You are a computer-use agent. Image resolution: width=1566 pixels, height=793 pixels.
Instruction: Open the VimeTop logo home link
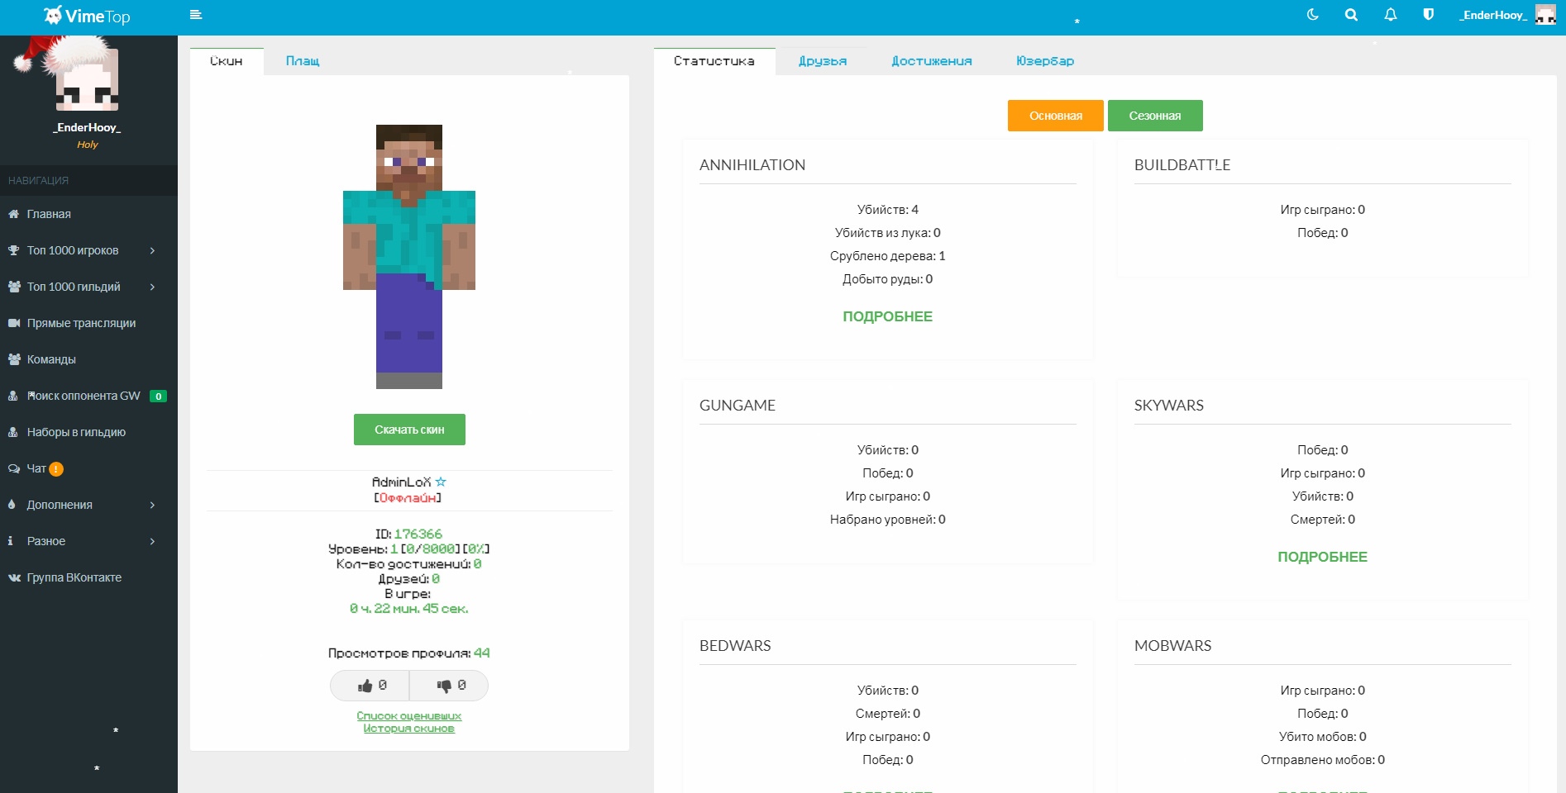pos(87,16)
